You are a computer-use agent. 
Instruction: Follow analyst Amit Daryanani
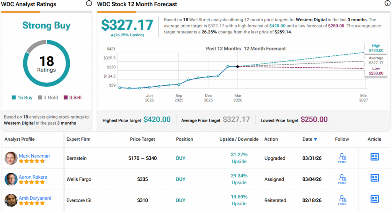pyautogui.click(x=342, y=200)
